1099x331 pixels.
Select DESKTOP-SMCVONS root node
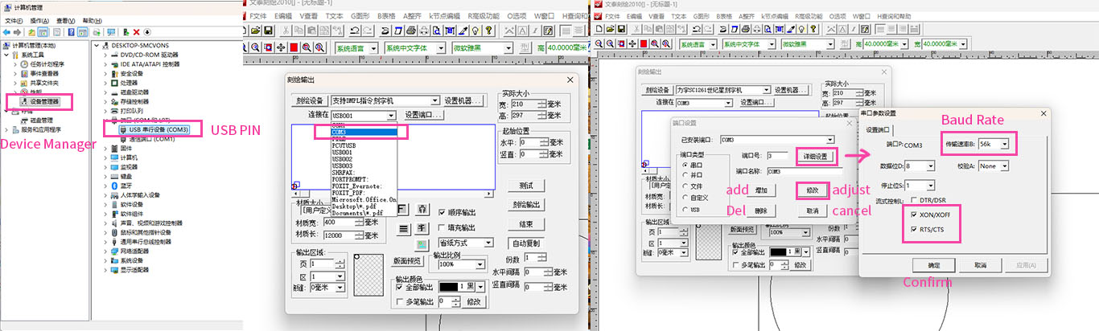pos(134,45)
